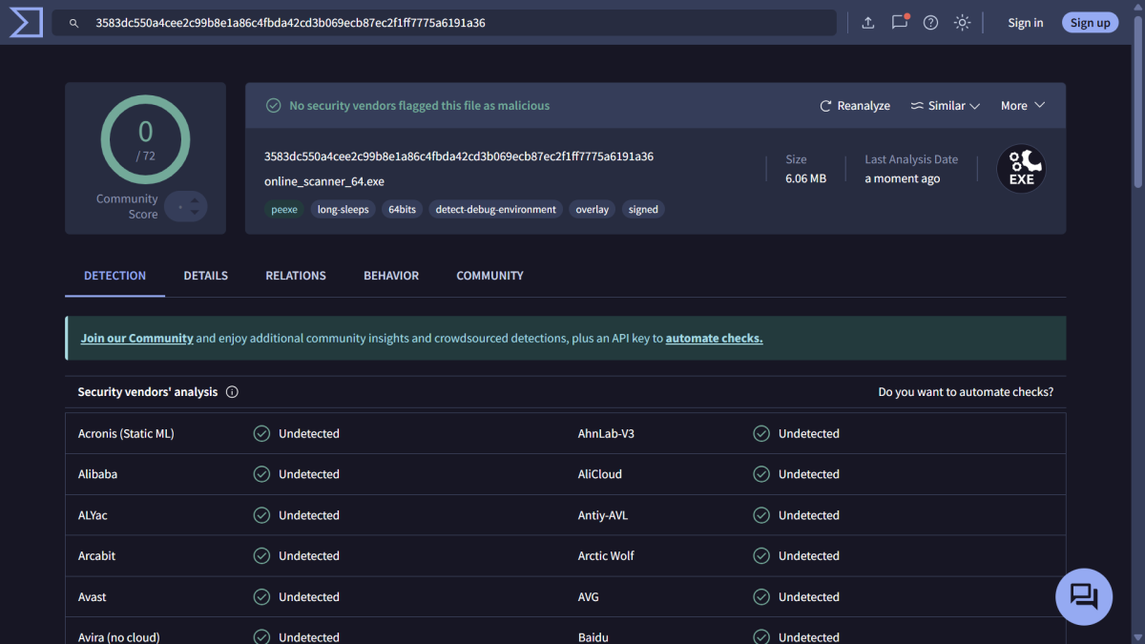Click the upload file icon in top bar
Image resolution: width=1145 pixels, height=644 pixels.
pyautogui.click(x=867, y=22)
